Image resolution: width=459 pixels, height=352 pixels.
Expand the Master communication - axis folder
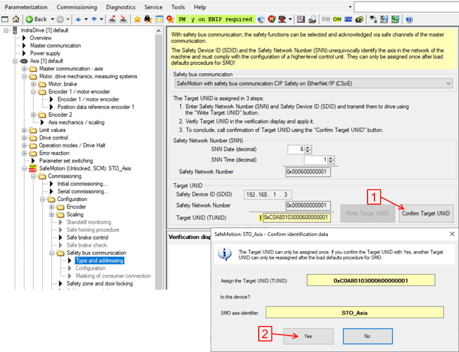(x=24, y=69)
